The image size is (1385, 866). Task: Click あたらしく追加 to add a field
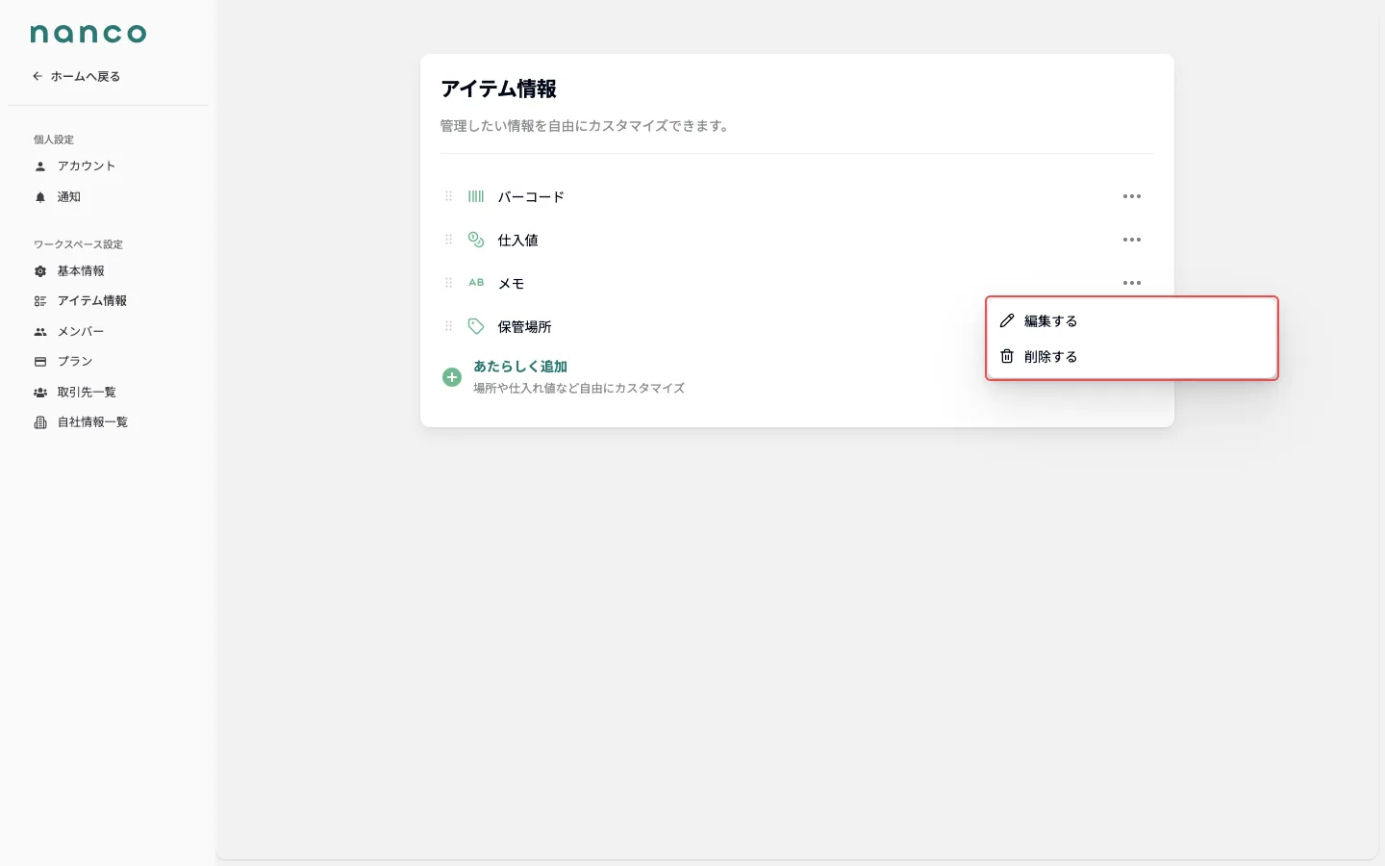pyautogui.click(x=520, y=367)
